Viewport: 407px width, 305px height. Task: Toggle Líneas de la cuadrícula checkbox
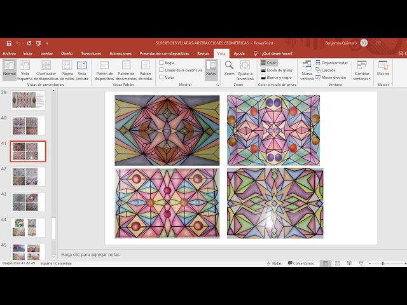click(x=161, y=70)
